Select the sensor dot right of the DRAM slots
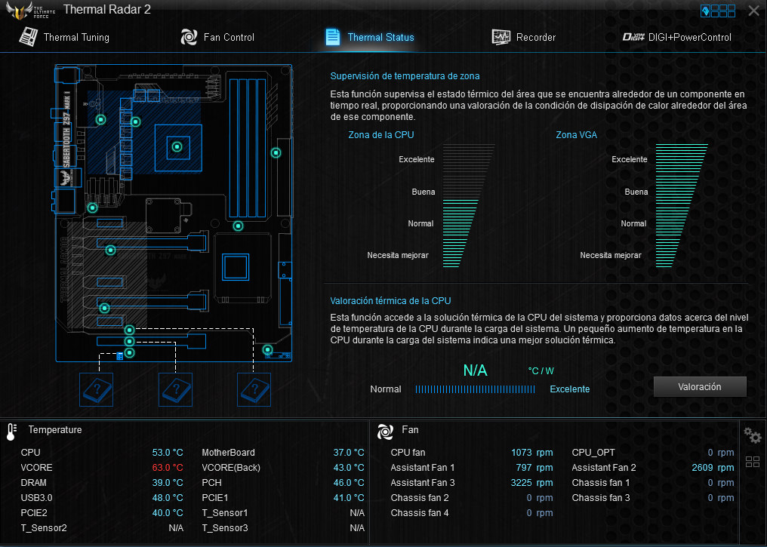Viewport: 767px width, 547px height. (x=276, y=153)
